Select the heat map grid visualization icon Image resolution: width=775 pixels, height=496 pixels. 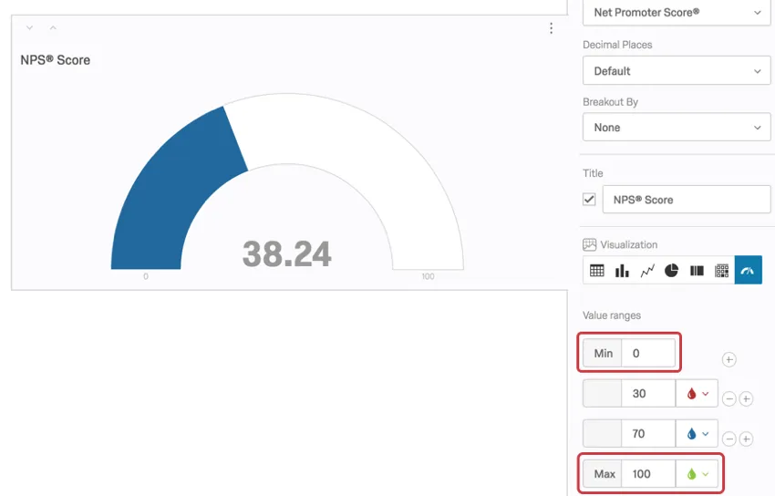click(721, 270)
